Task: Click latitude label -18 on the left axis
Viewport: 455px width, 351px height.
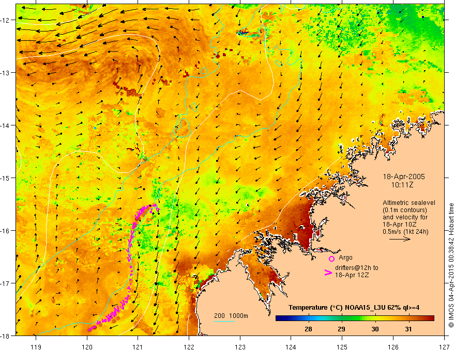Action: pos(6,336)
